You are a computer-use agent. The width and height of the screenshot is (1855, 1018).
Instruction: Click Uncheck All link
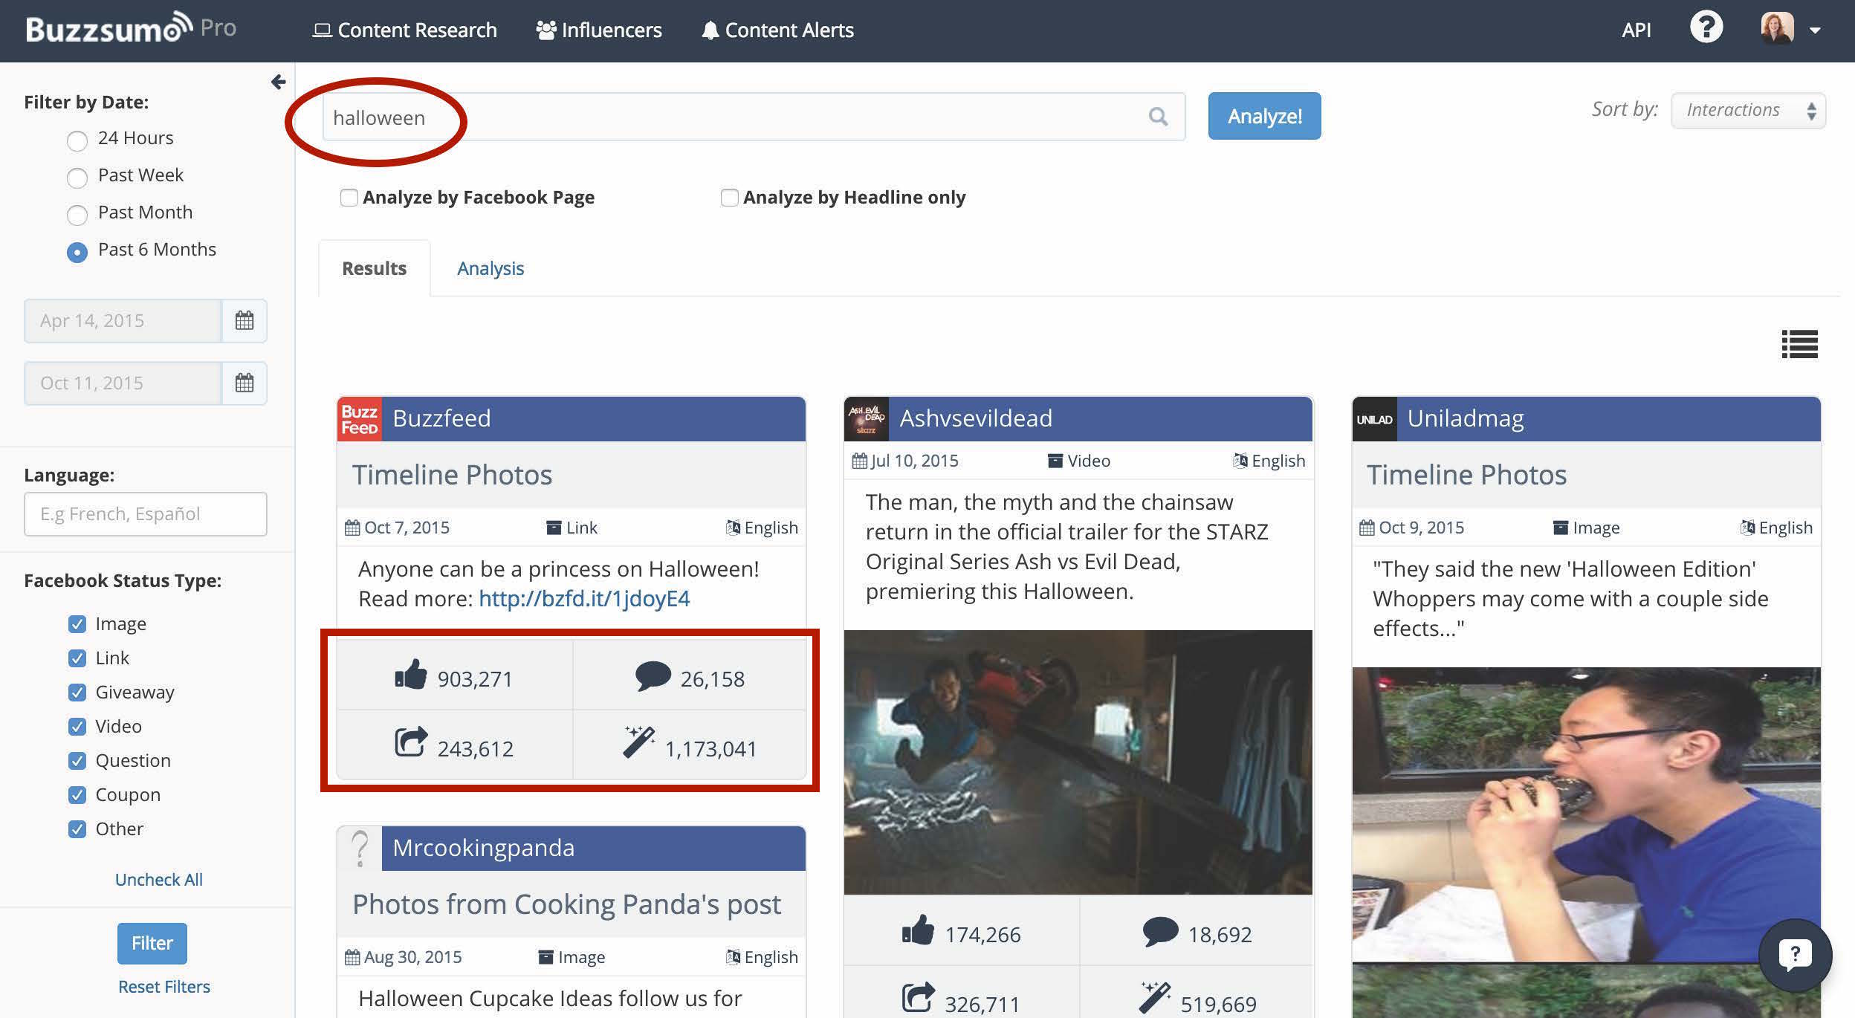click(158, 880)
